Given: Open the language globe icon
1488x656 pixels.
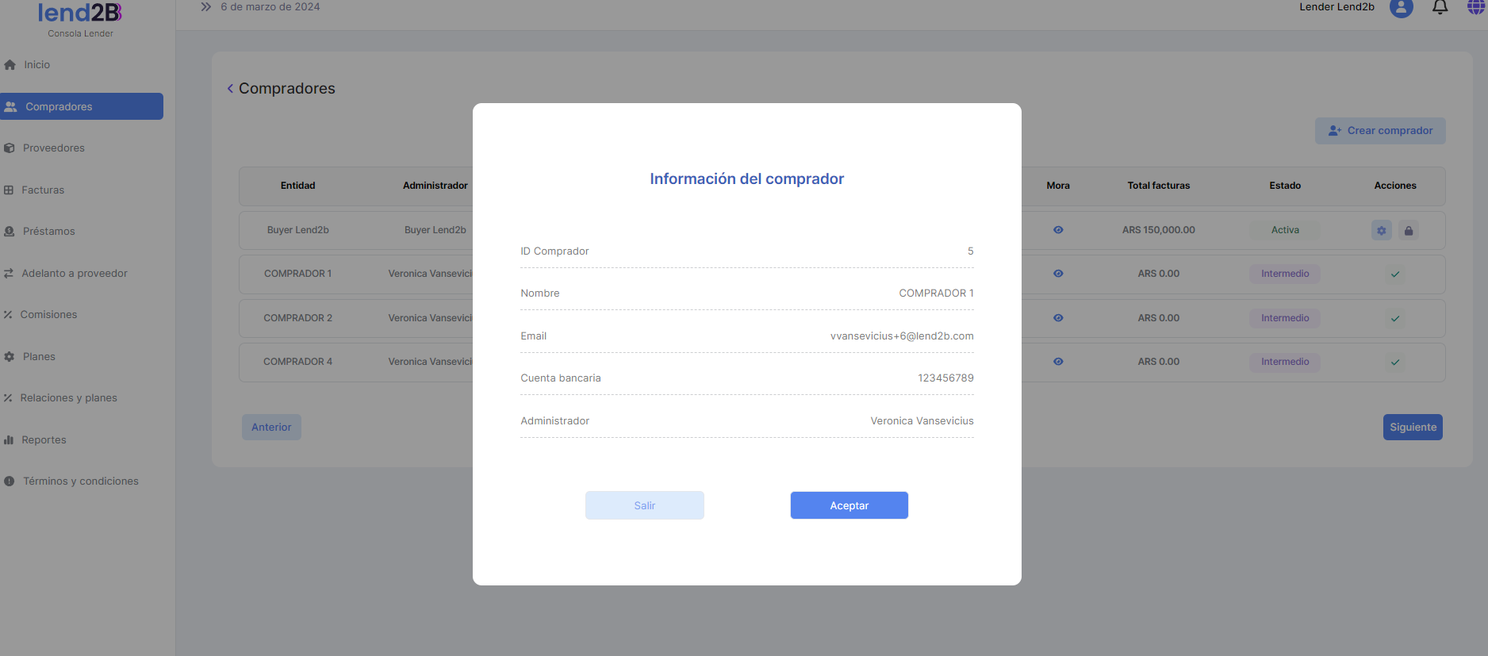Looking at the screenshot, I should click(x=1476, y=7).
